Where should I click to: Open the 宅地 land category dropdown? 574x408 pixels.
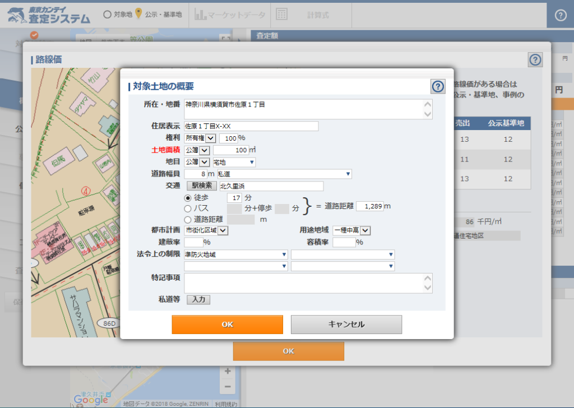[234, 162]
